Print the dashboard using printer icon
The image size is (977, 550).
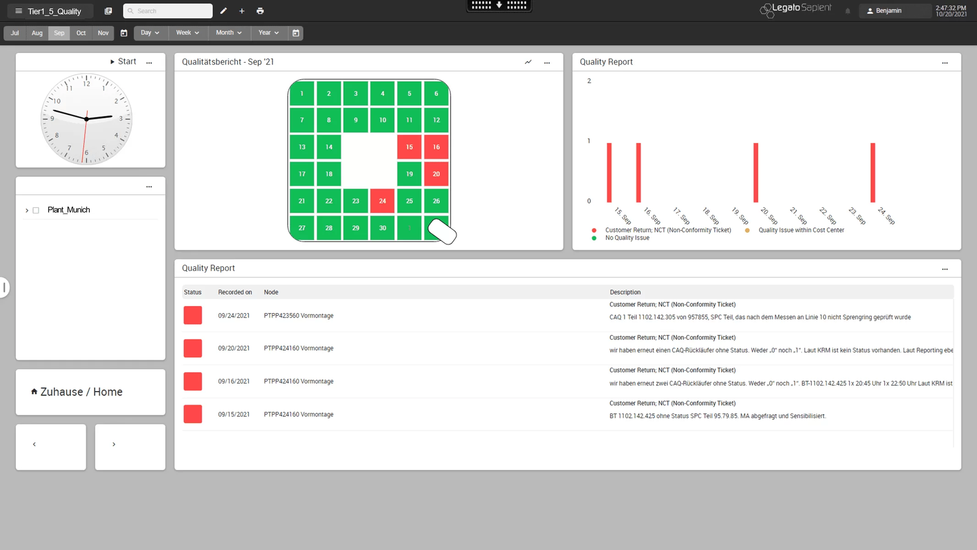(260, 11)
